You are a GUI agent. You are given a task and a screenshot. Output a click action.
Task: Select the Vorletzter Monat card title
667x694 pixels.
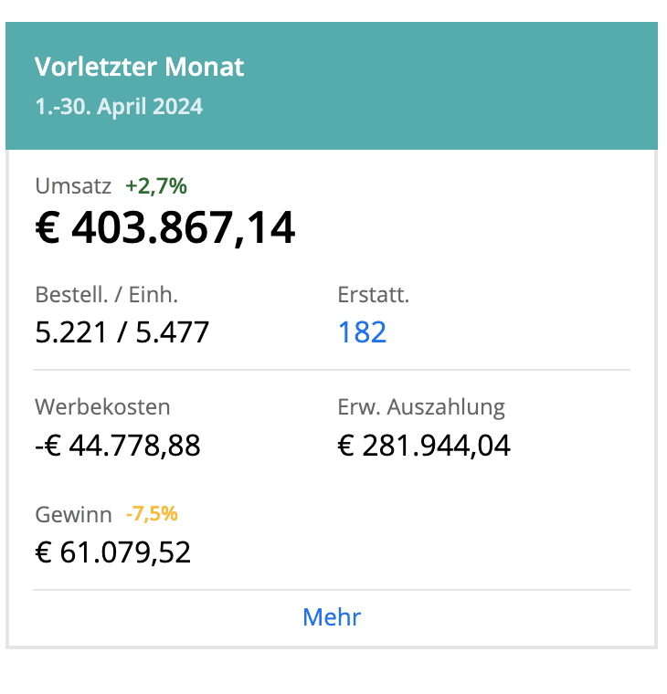[x=140, y=67]
